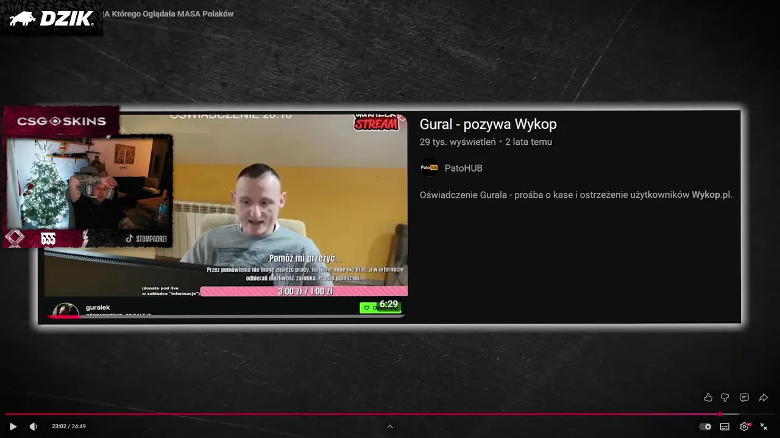
Task: Open the DZIK channel logo
Action: [x=51, y=18]
